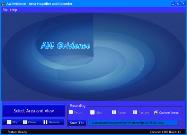The height and width of the screenshot is (135, 187).
Task: Stop the area view below Select Area
Action: coord(12,122)
